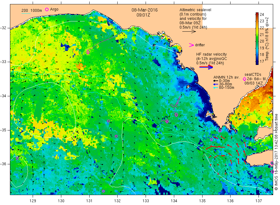Click the blue 30-80m ANMN arrow symbol
The height and width of the screenshot is (205, 280).
pos(216,84)
